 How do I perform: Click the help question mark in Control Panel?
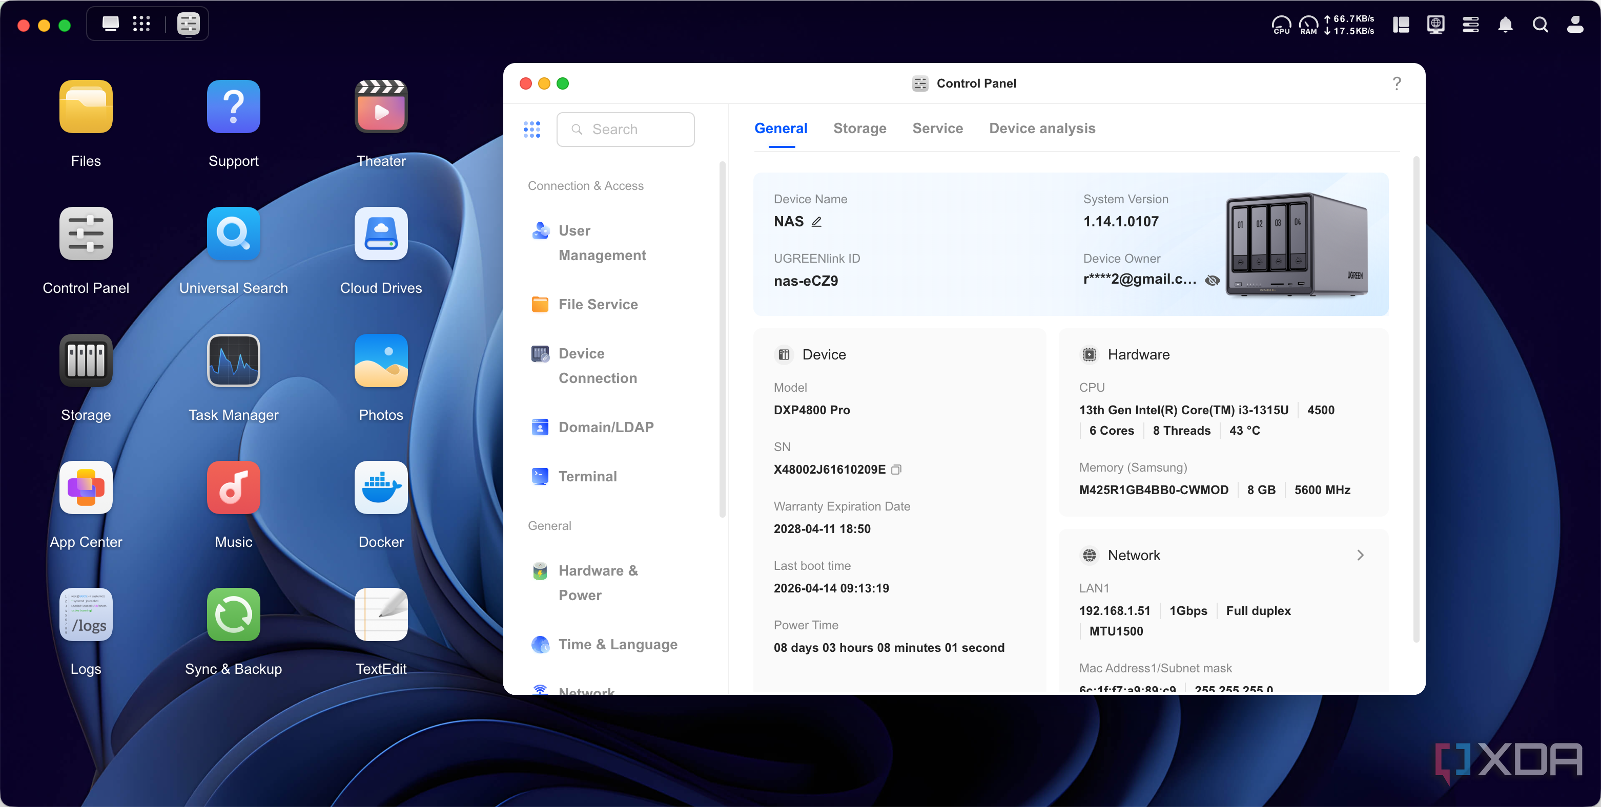tap(1397, 83)
